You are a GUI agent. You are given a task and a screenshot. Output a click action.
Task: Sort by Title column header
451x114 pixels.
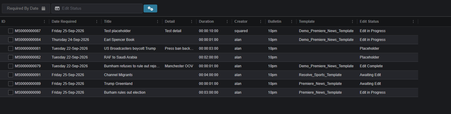pyautogui.click(x=108, y=22)
